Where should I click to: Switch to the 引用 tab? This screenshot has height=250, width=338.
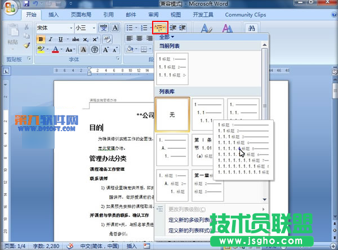point(108,15)
